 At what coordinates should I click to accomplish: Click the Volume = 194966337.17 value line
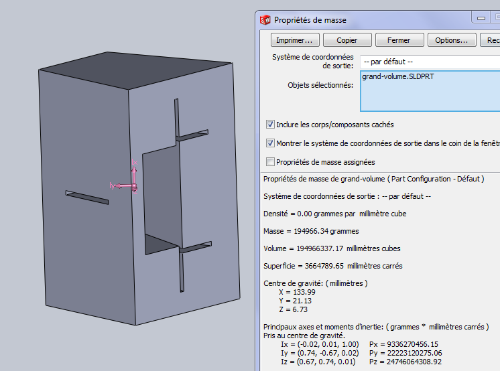[x=332, y=248]
